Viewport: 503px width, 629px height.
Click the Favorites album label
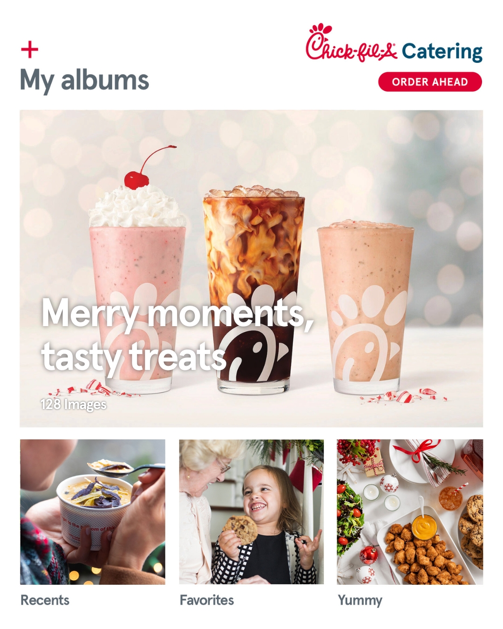coord(207,600)
